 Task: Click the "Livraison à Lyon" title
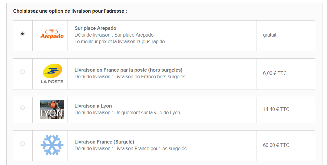click(93, 106)
